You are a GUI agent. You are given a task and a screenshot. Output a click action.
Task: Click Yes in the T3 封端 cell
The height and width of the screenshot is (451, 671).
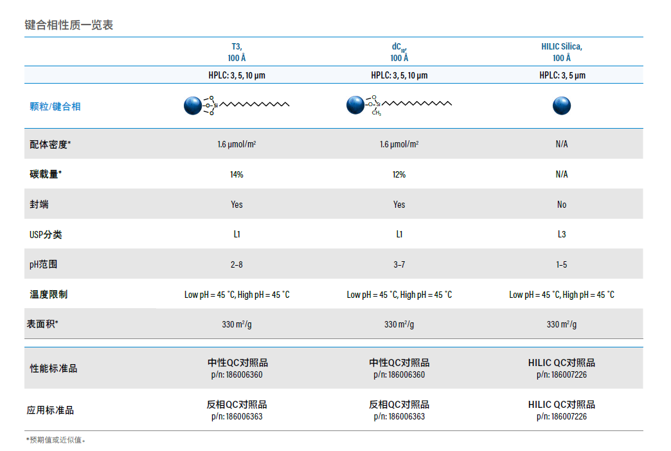pyautogui.click(x=237, y=205)
